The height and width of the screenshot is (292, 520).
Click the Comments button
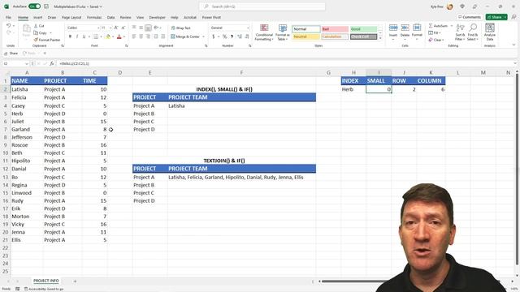tap(470, 17)
